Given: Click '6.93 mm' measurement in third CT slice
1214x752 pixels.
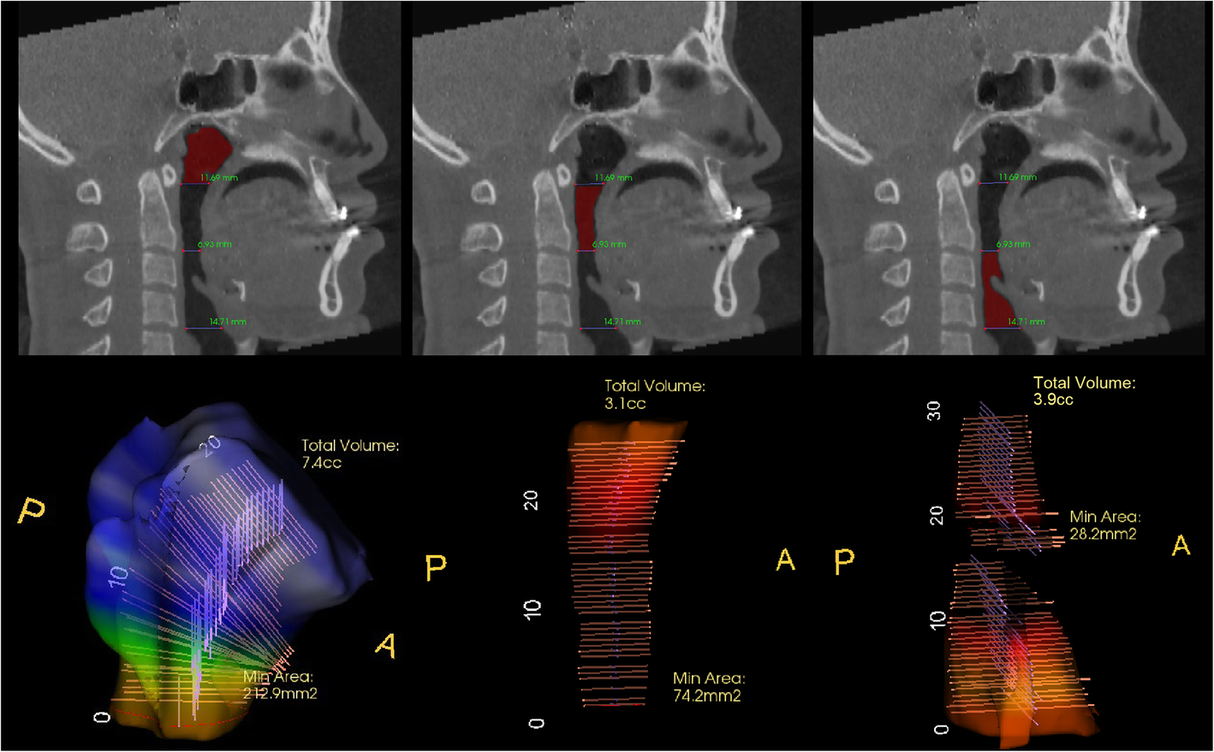Looking at the screenshot, I should point(1013,244).
